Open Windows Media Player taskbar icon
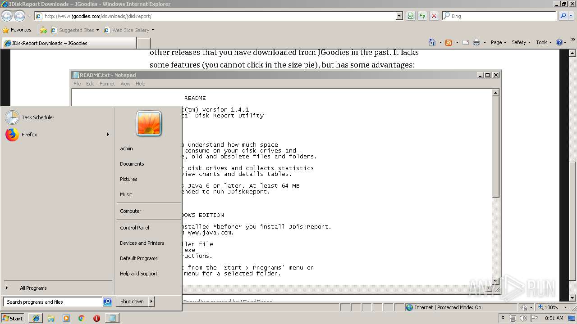Viewport: 577px width, 324px height. pyautogui.click(x=66, y=318)
